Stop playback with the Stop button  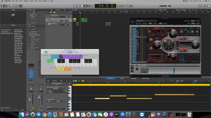click(x=82, y=6)
